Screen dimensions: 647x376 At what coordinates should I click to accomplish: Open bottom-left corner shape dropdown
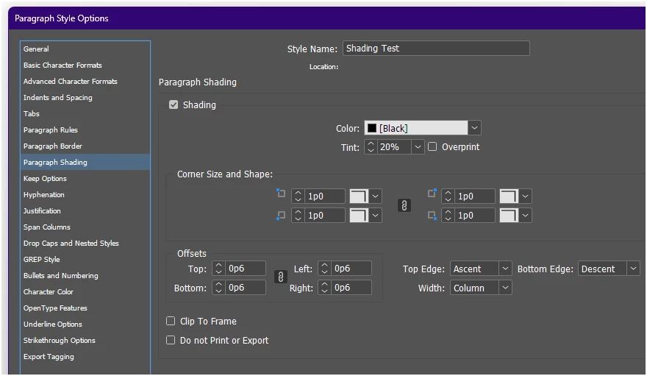(x=375, y=216)
